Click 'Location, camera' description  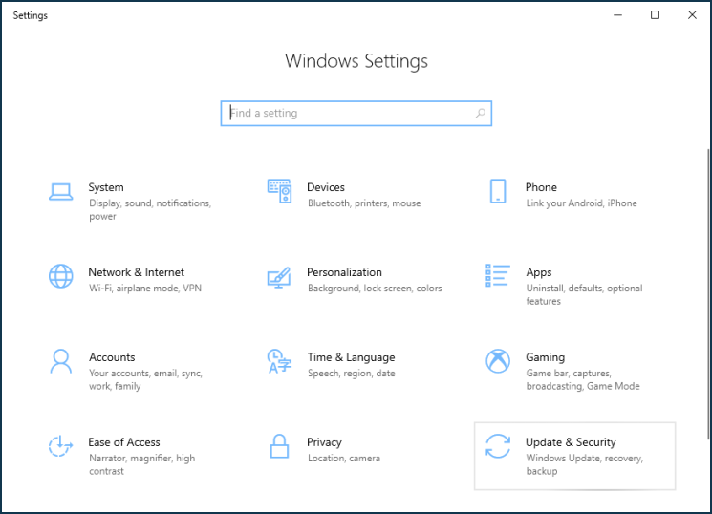[344, 459]
